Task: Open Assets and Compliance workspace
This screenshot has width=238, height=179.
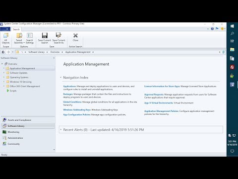Action: point(28,120)
